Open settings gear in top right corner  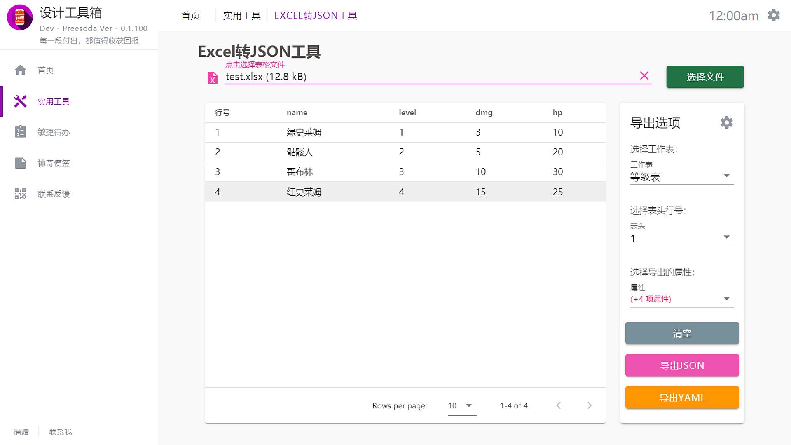pos(774,16)
